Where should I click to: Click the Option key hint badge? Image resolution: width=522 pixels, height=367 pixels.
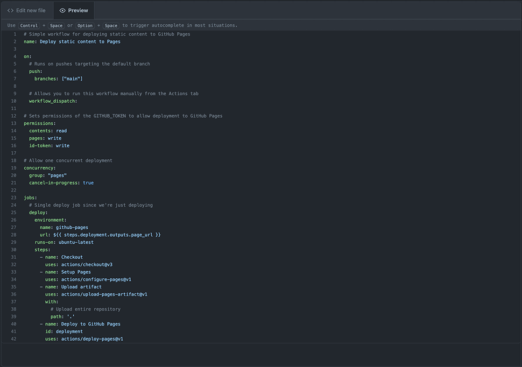(85, 25)
